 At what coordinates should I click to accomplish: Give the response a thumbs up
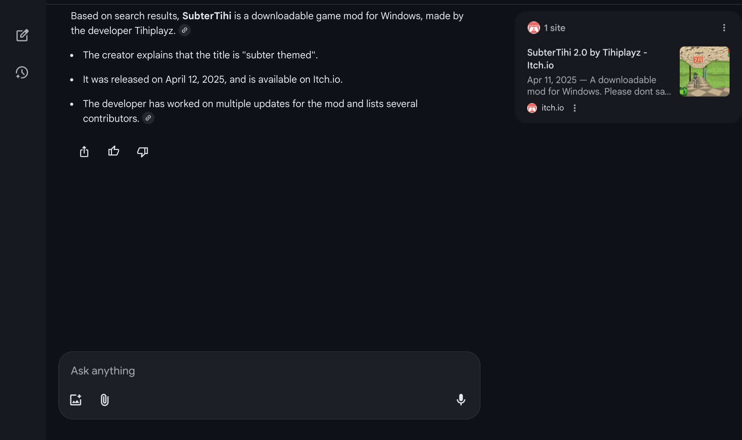pos(114,151)
